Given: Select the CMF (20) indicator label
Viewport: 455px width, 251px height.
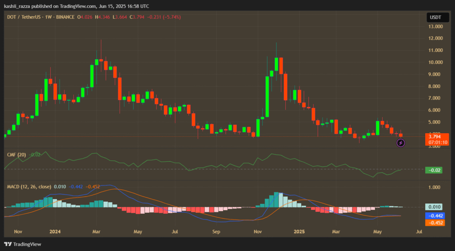Looking at the screenshot, I should (16, 155).
